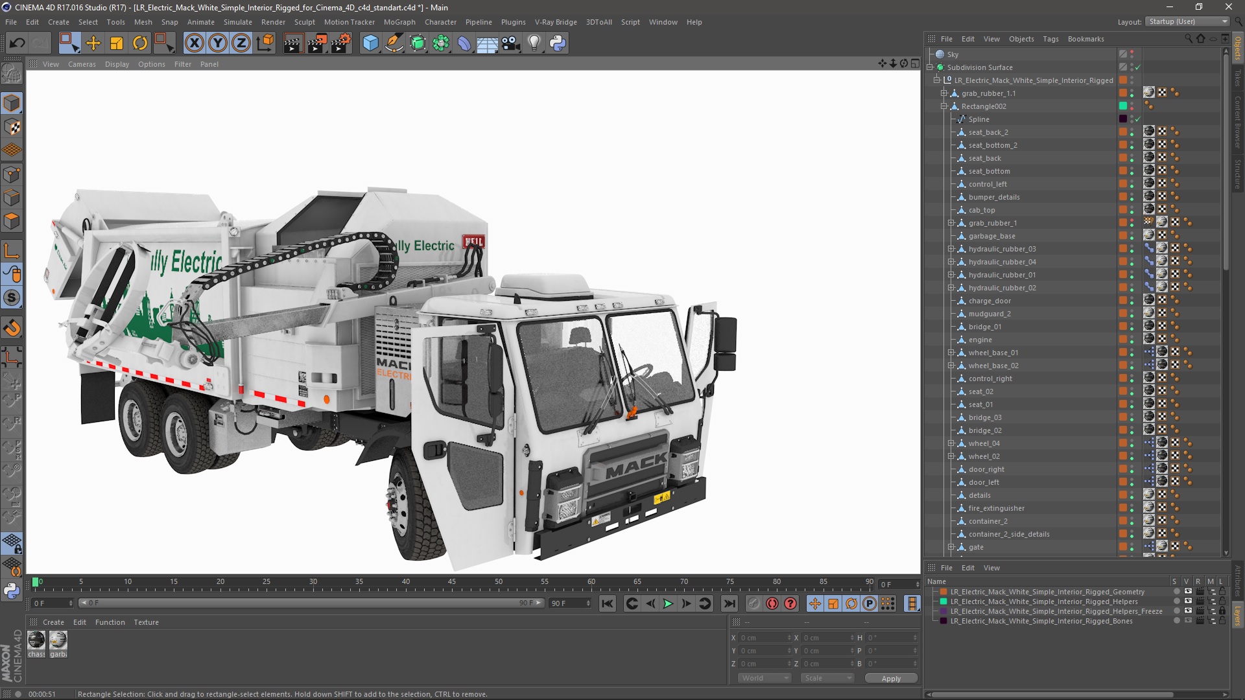Open the spline pen tool
Viewport: 1245px width, 700px height.
394,43
